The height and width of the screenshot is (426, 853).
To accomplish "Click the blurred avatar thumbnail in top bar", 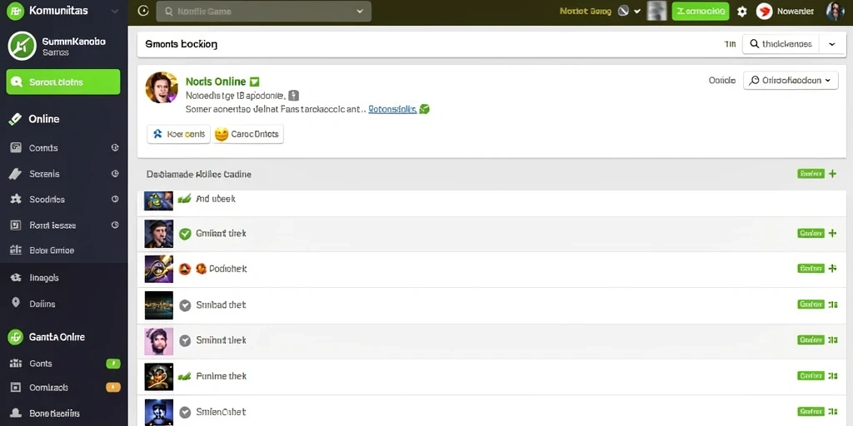I will pyautogui.click(x=656, y=11).
